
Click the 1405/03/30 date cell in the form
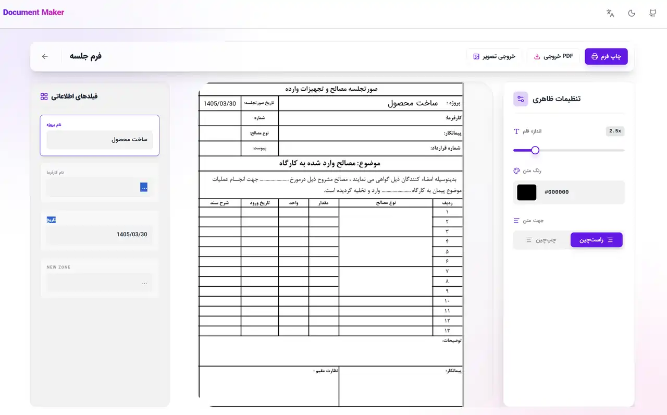pos(219,103)
